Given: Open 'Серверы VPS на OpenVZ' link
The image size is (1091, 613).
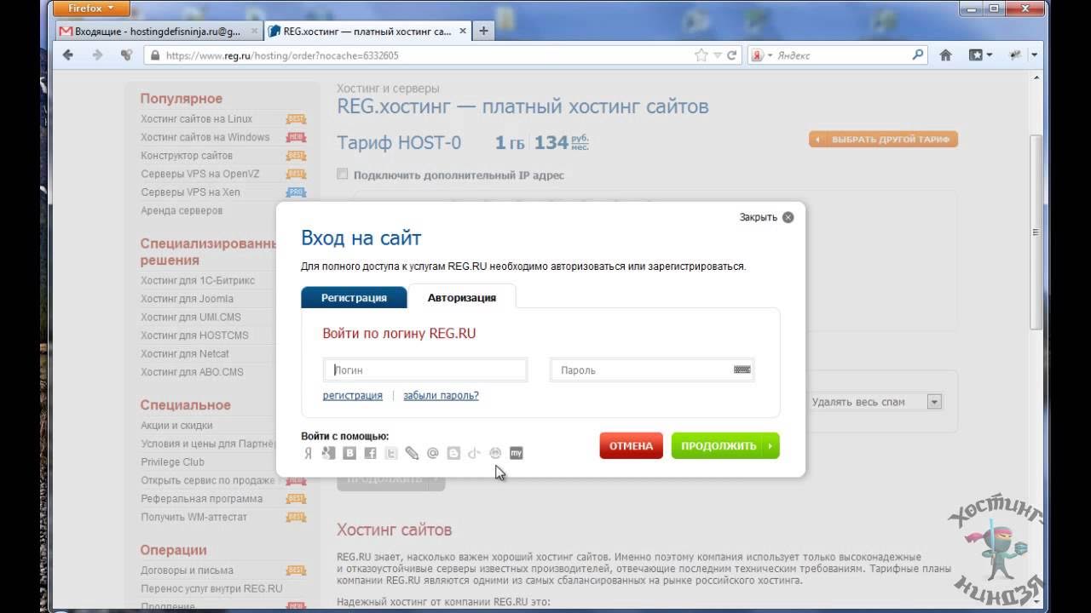Looking at the screenshot, I should click(x=199, y=174).
